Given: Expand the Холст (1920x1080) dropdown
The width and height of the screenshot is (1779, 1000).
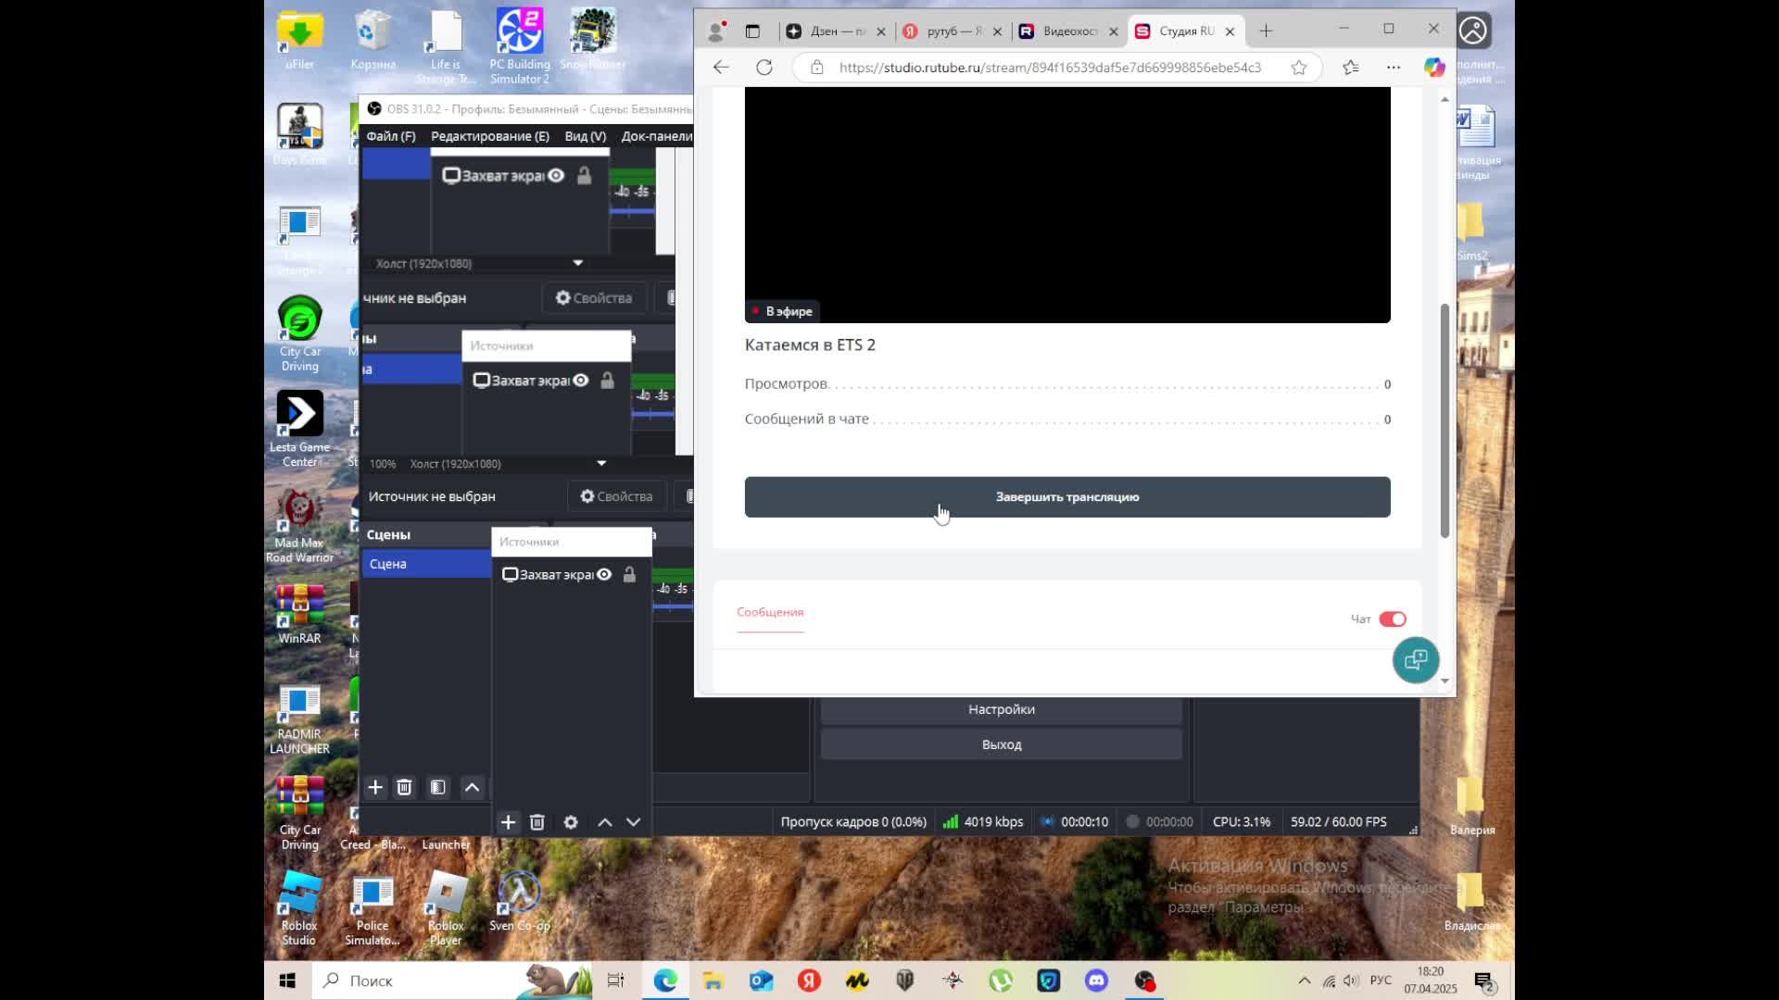Looking at the screenshot, I should point(601,464).
